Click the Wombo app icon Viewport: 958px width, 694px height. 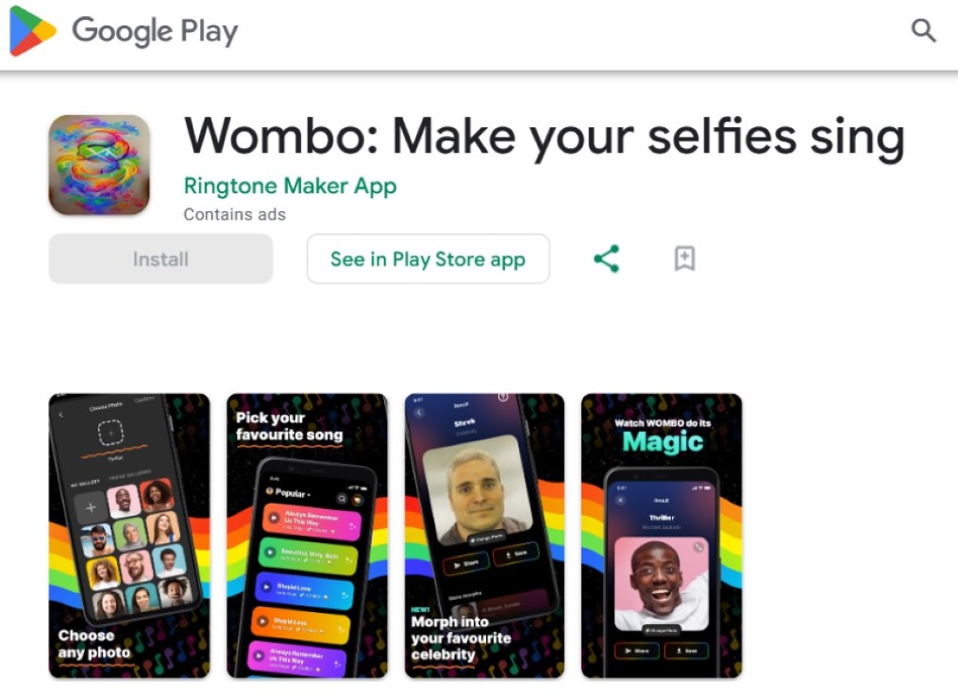pos(99,165)
